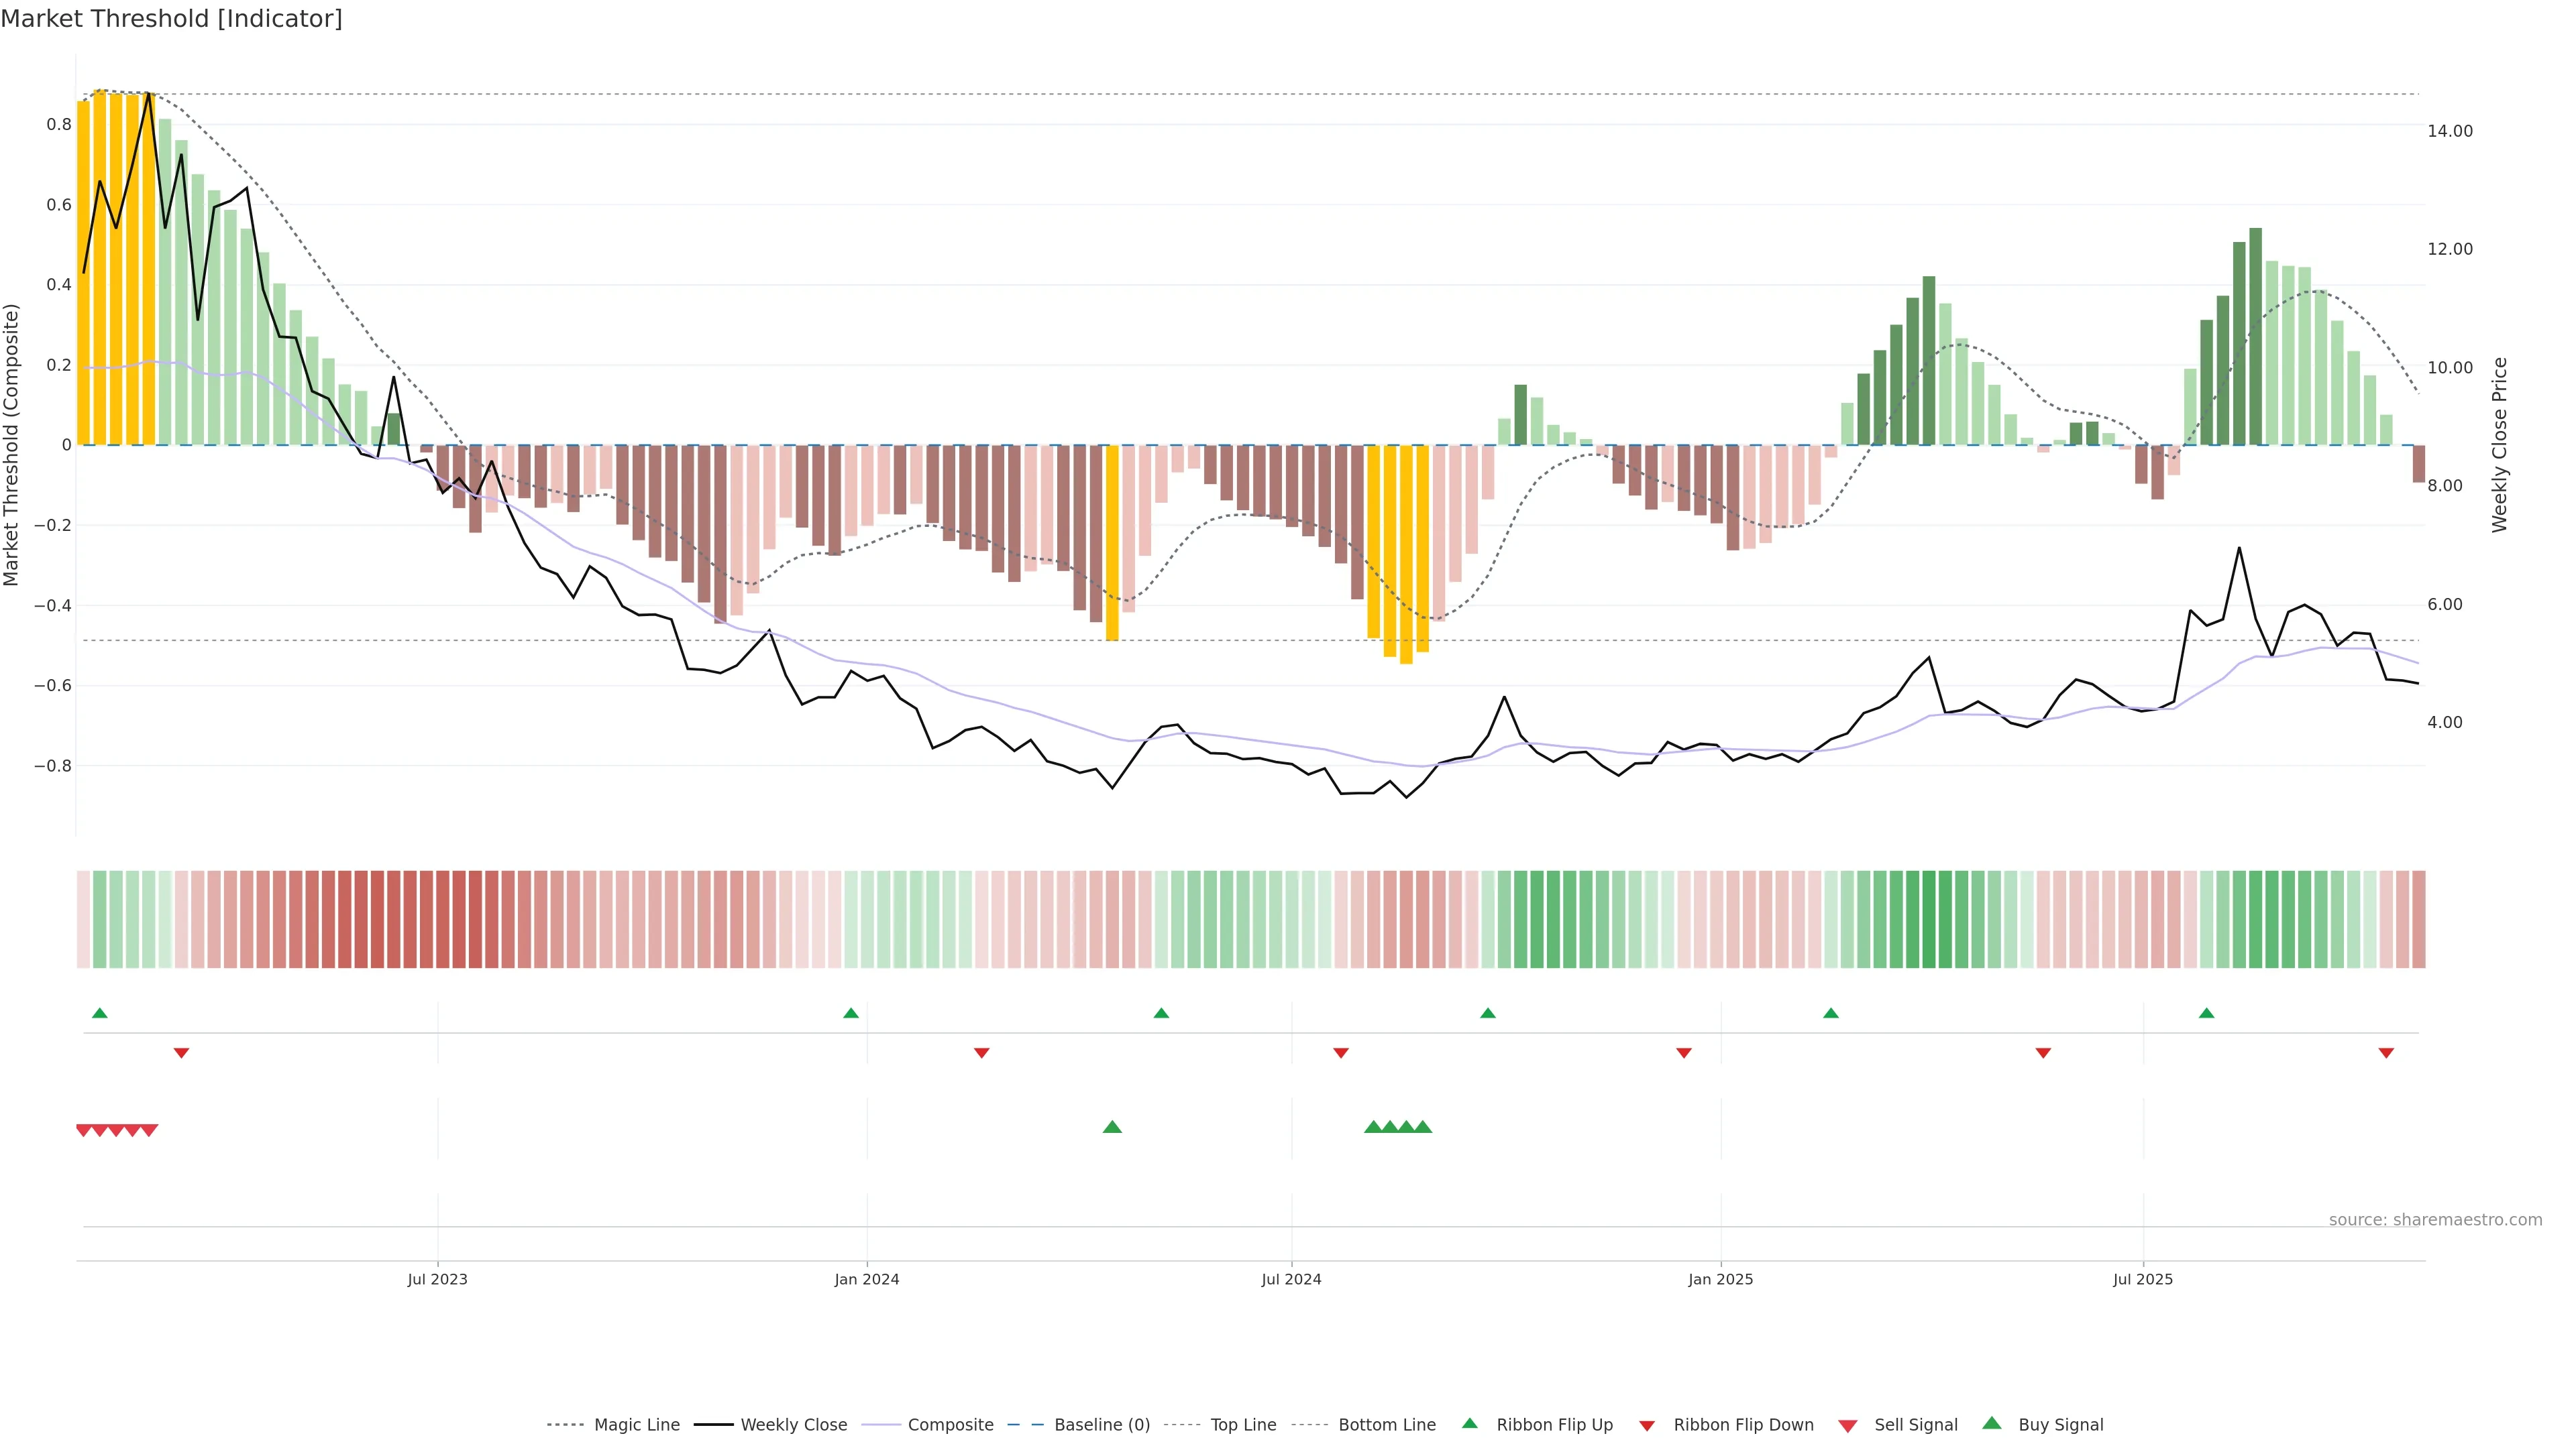This screenshot has width=2576, height=1448.
Task: Click the Buy Signal legend icon
Action: coord(1991,1423)
